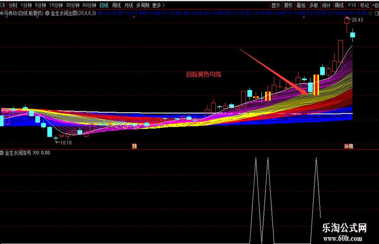Select the 日线 daily tab
Screen dimensions: 379x244
tap(104, 5)
